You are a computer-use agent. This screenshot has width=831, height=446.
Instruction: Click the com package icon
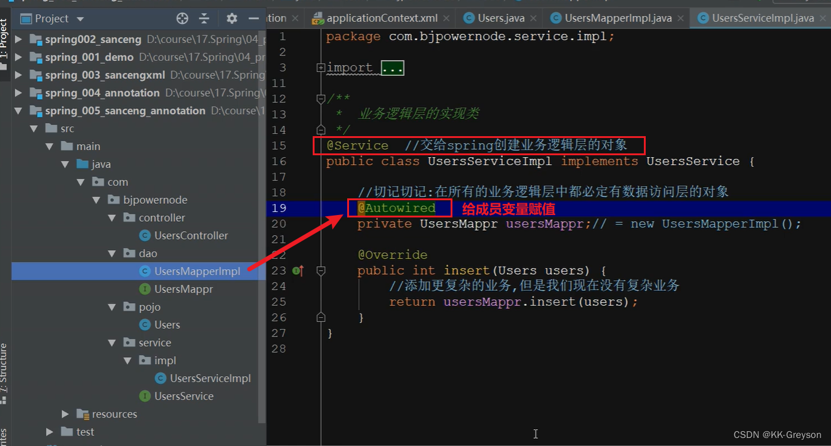point(98,182)
